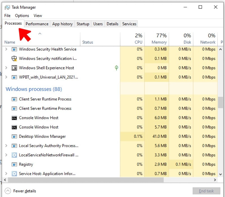Click the "5.7 MB" memory value
The image size is (225, 197).
click(x=161, y=127)
